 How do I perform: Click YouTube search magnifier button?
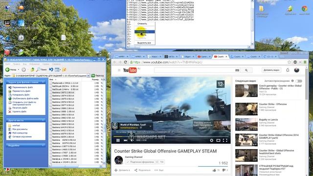point(246,70)
